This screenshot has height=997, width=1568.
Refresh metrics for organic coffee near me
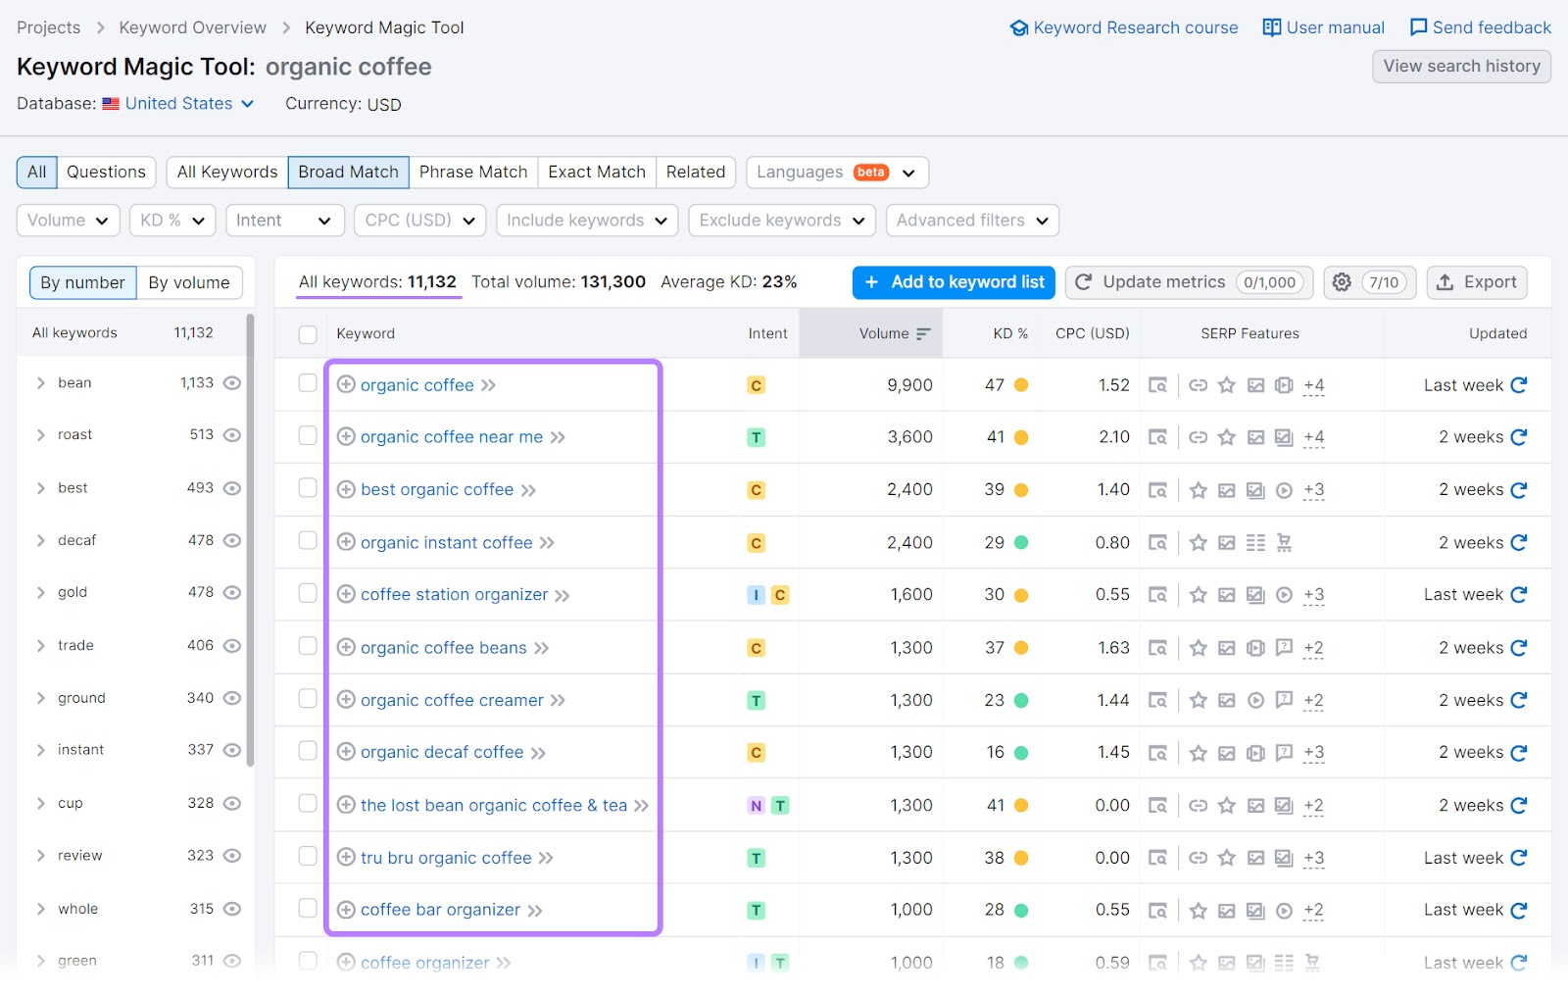coord(1519,437)
